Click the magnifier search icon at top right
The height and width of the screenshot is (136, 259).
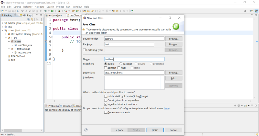[x=245, y=11]
